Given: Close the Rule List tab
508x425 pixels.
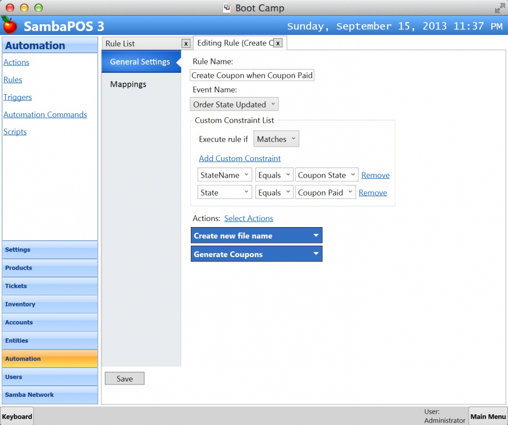Looking at the screenshot, I should click(x=186, y=43).
